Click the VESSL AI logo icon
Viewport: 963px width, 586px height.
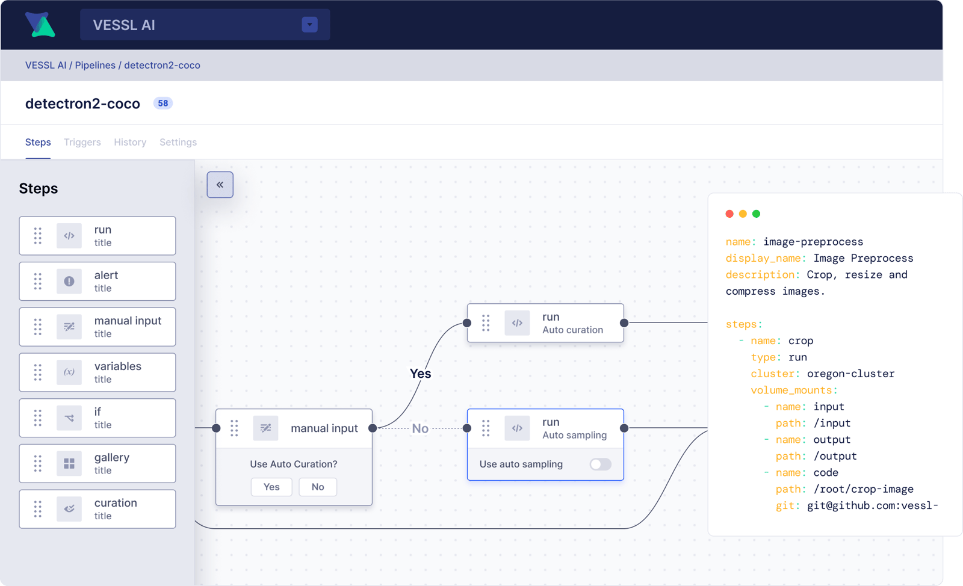tap(40, 25)
